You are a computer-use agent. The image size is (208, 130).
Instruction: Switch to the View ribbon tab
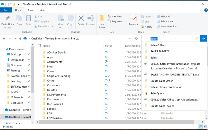42,10
